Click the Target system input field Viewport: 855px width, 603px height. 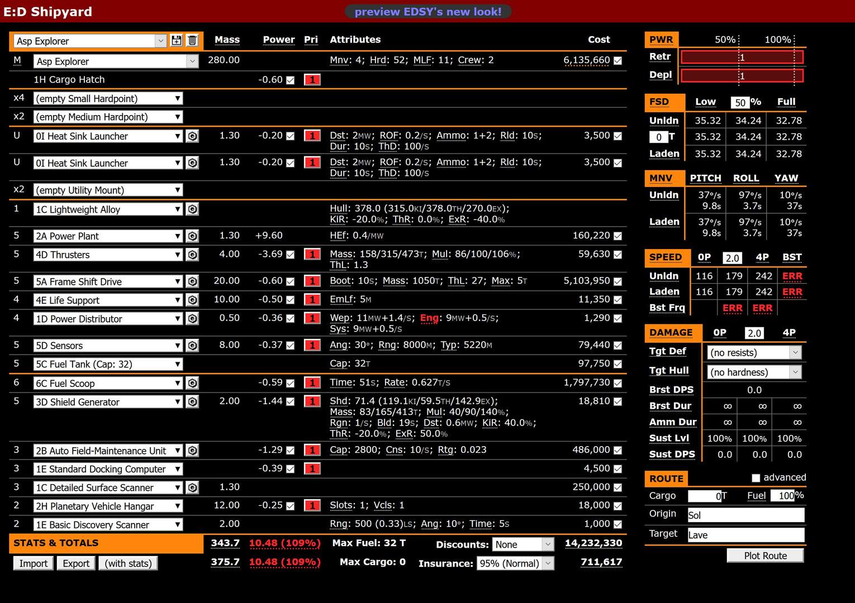click(x=746, y=535)
